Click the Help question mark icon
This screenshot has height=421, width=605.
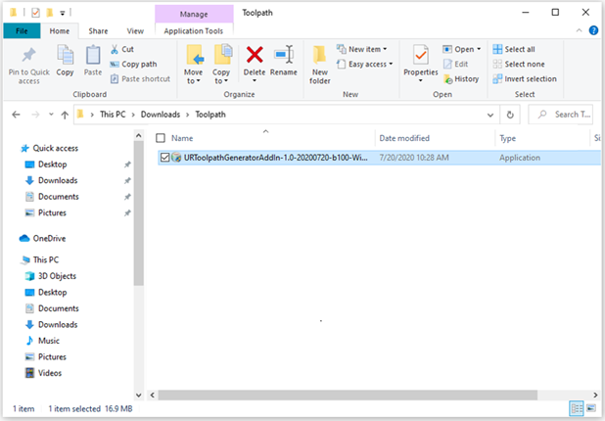click(593, 30)
